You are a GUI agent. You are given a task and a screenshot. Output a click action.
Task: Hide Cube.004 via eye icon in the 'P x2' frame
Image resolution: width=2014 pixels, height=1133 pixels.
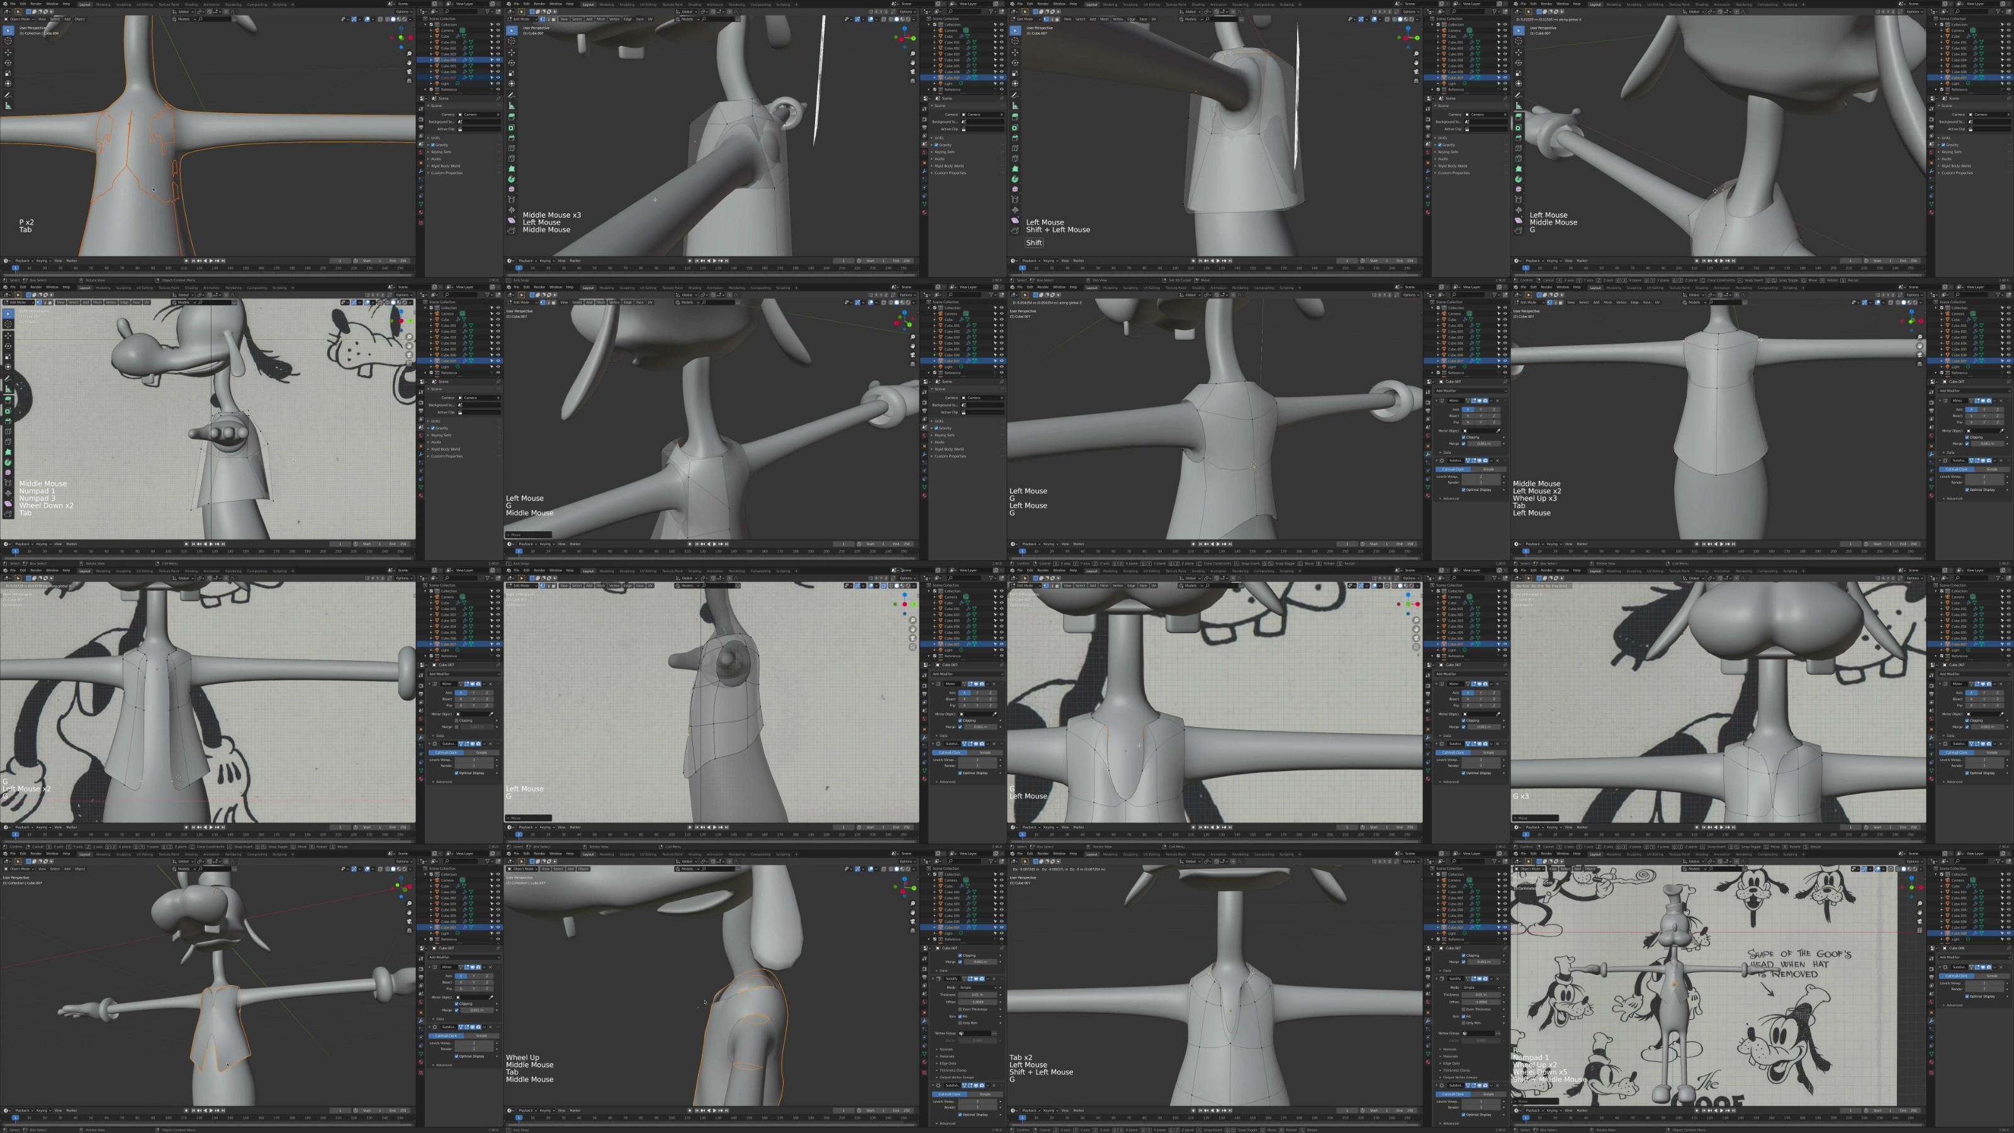(499, 59)
